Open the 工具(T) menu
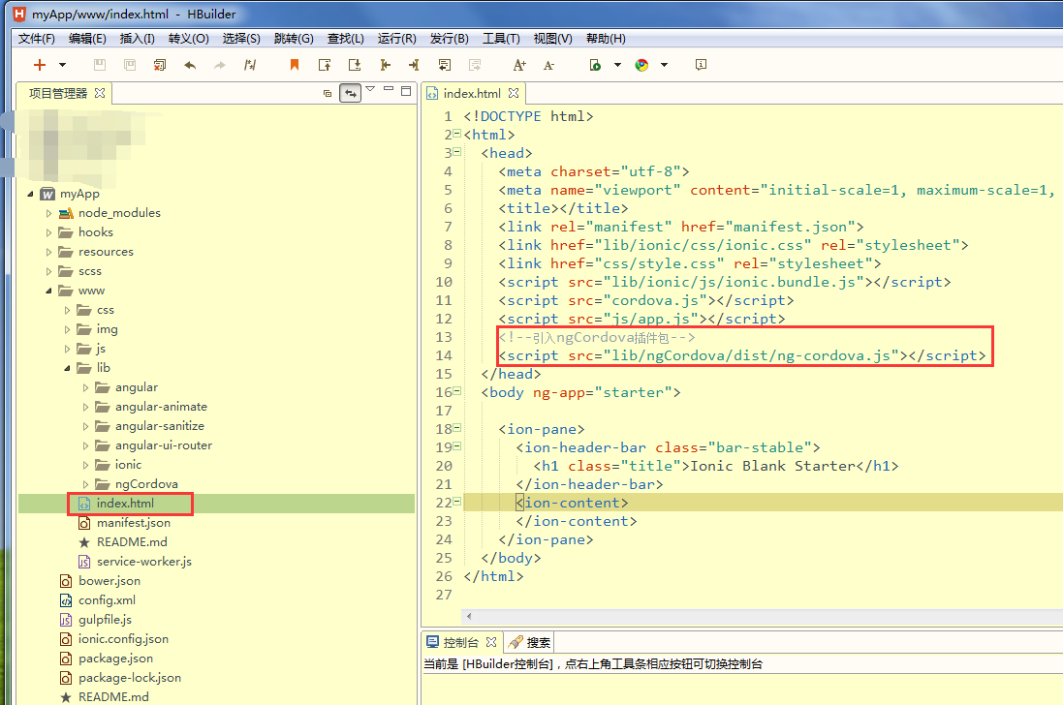The image size is (1063, 705). 501,39
